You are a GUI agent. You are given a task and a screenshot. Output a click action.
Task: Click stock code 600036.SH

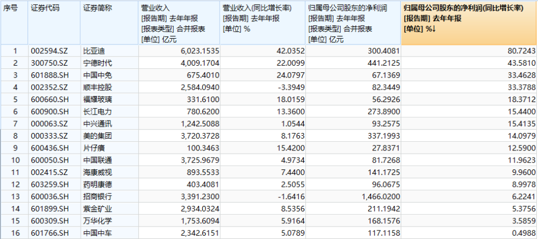pyautogui.click(x=50, y=196)
